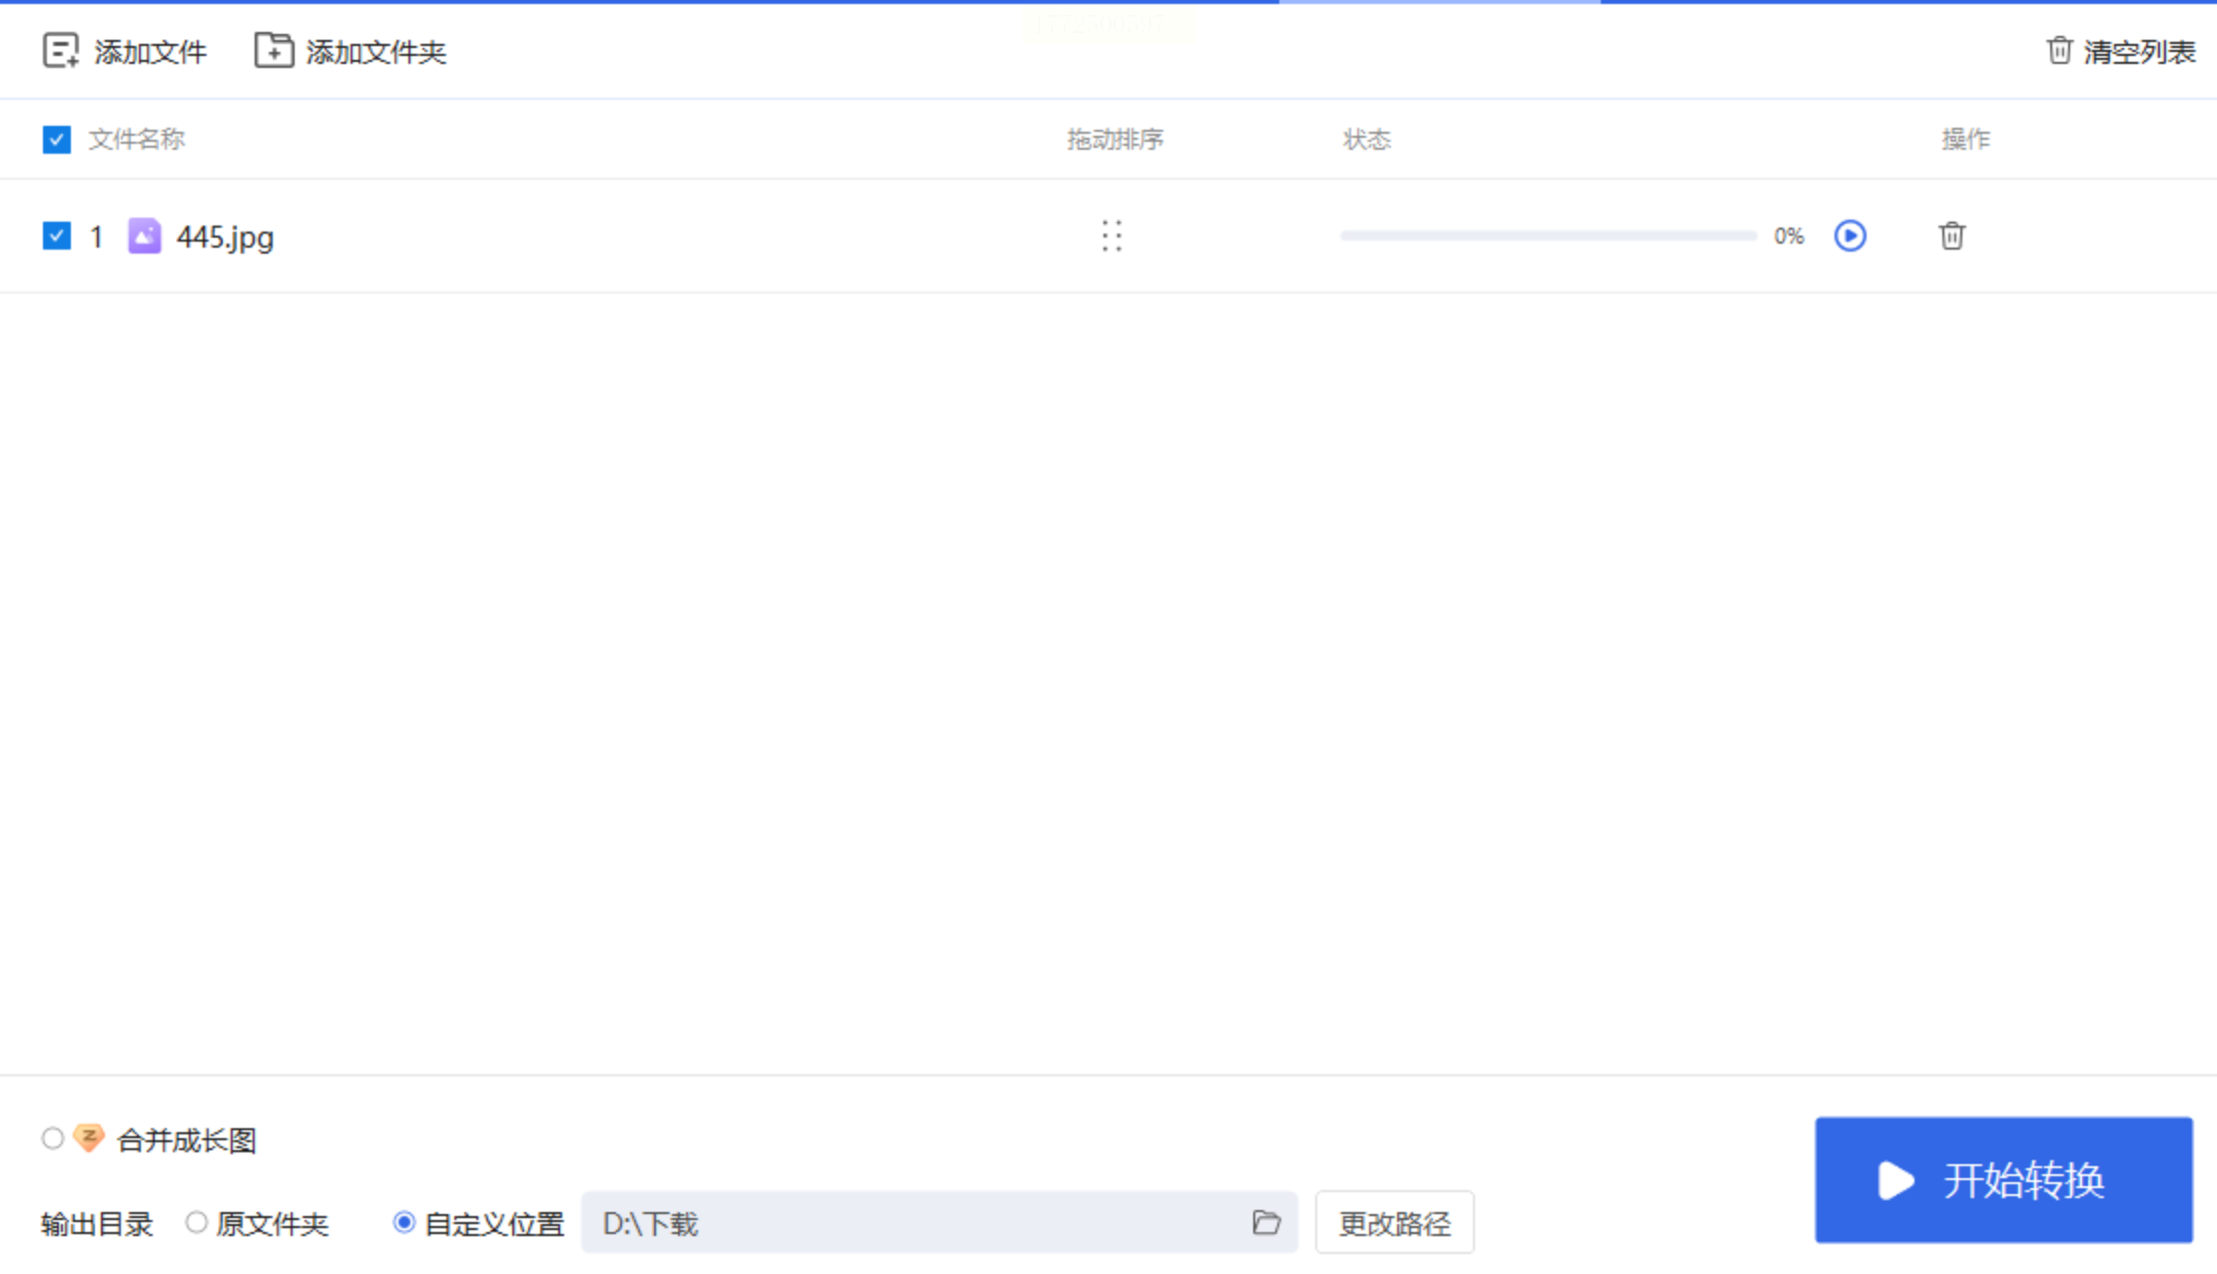Click the drag-sort handle for 445.jpg

coord(1111,237)
